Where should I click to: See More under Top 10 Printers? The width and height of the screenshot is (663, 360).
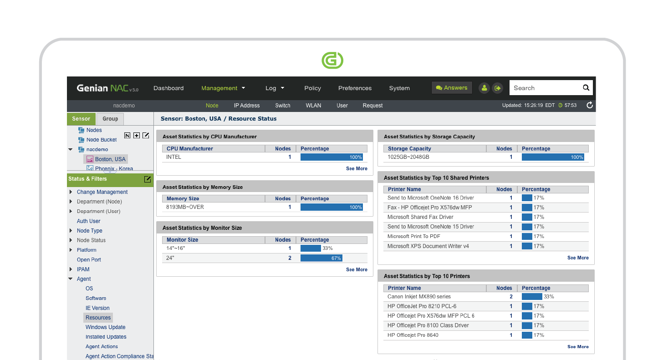[578, 347]
